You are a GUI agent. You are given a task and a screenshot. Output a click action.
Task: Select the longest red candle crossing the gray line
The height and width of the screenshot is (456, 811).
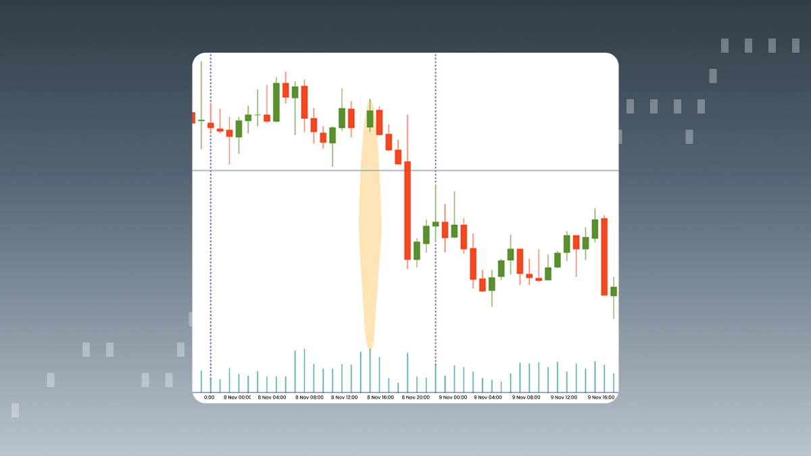(x=408, y=210)
